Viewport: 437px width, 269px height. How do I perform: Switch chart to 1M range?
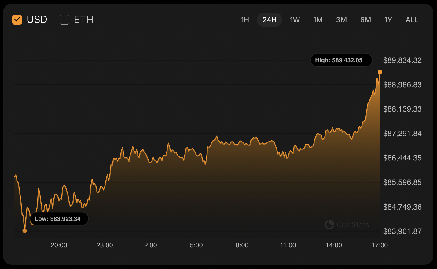coord(318,20)
